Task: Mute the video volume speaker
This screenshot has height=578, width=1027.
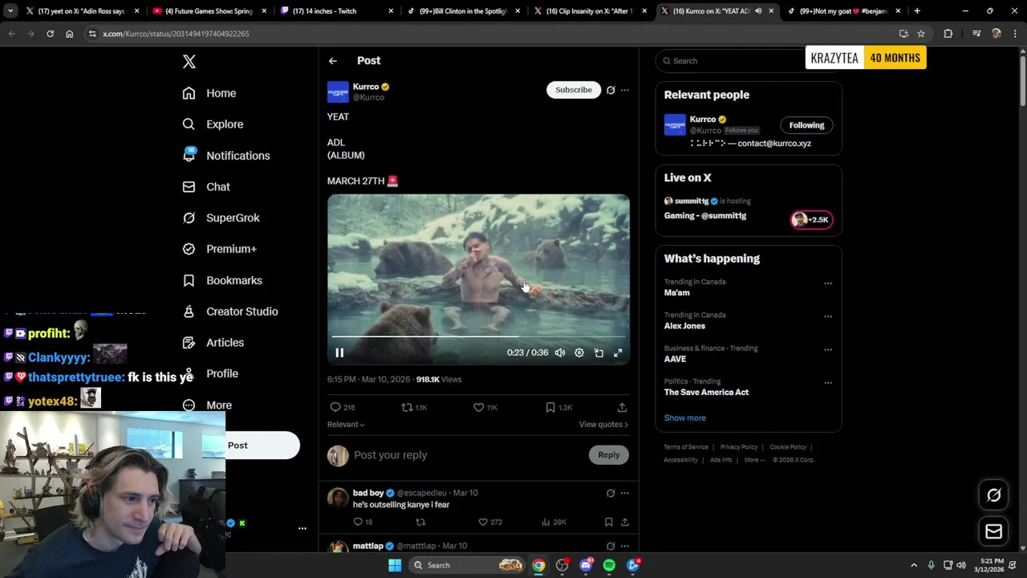Action: click(x=560, y=352)
